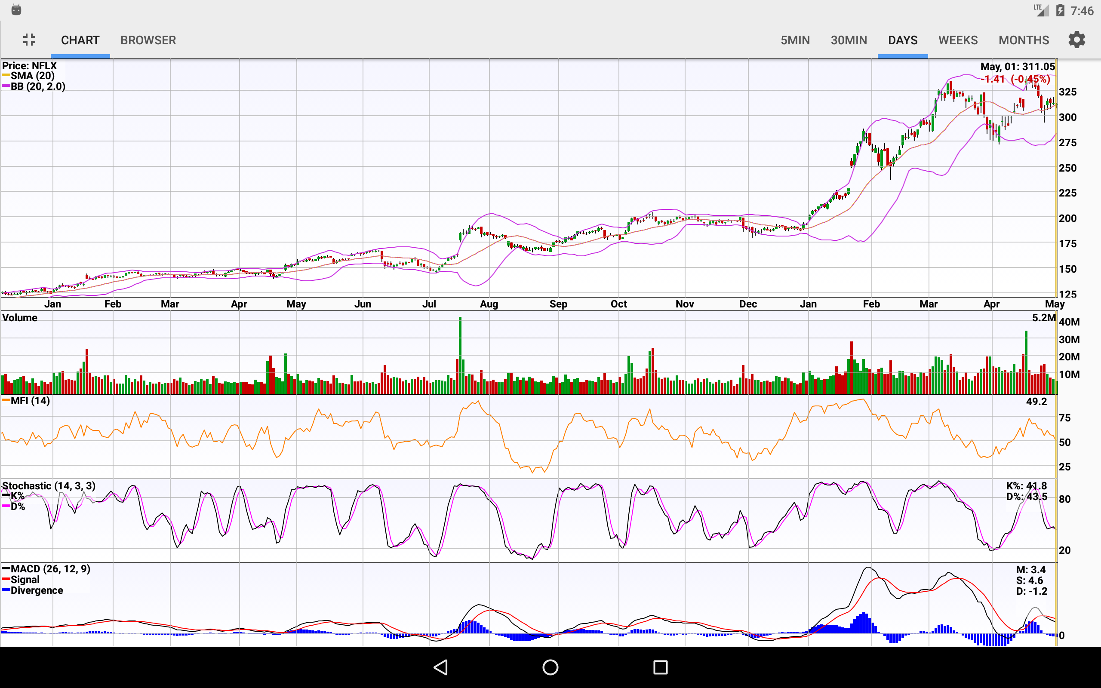Tap the tallest July volume spike bar
The image size is (1101, 688).
click(460, 355)
